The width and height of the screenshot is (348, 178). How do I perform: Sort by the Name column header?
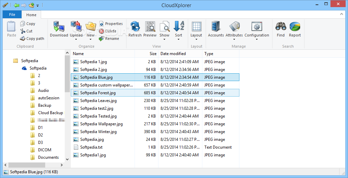coord(103,54)
